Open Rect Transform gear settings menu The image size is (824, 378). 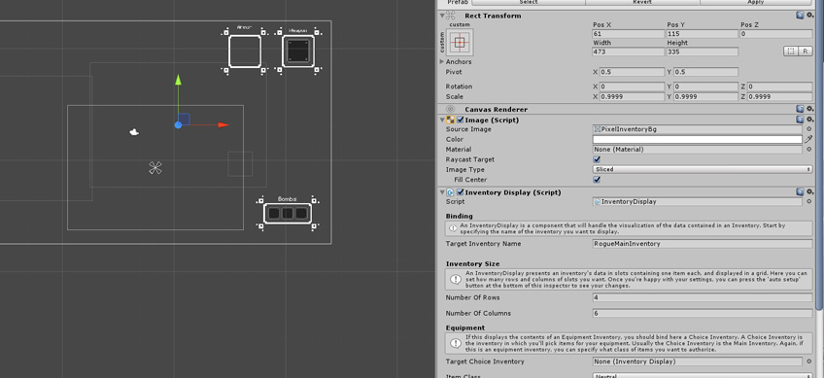pyautogui.click(x=809, y=16)
